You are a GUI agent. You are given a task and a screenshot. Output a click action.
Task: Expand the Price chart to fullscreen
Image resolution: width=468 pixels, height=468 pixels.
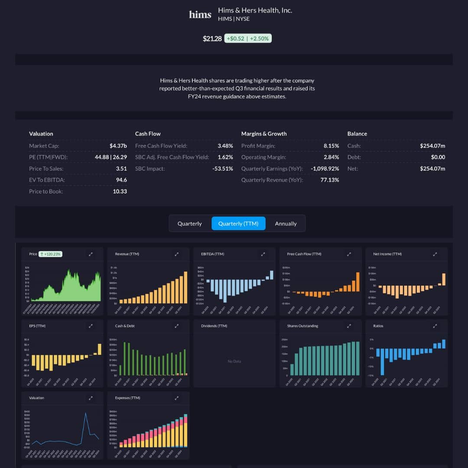pos(91,254)
